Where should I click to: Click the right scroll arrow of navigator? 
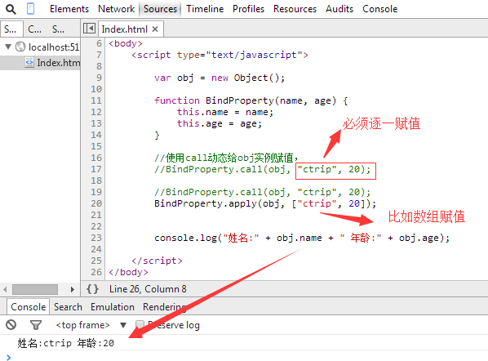point(72,289)
